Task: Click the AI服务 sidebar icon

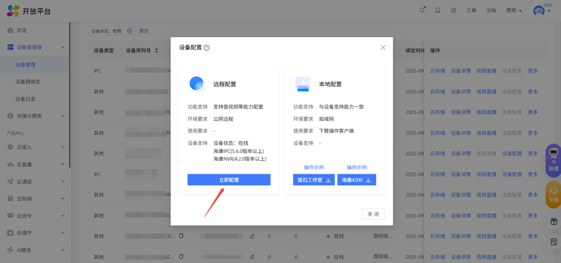Action: (x=10, y=250)
